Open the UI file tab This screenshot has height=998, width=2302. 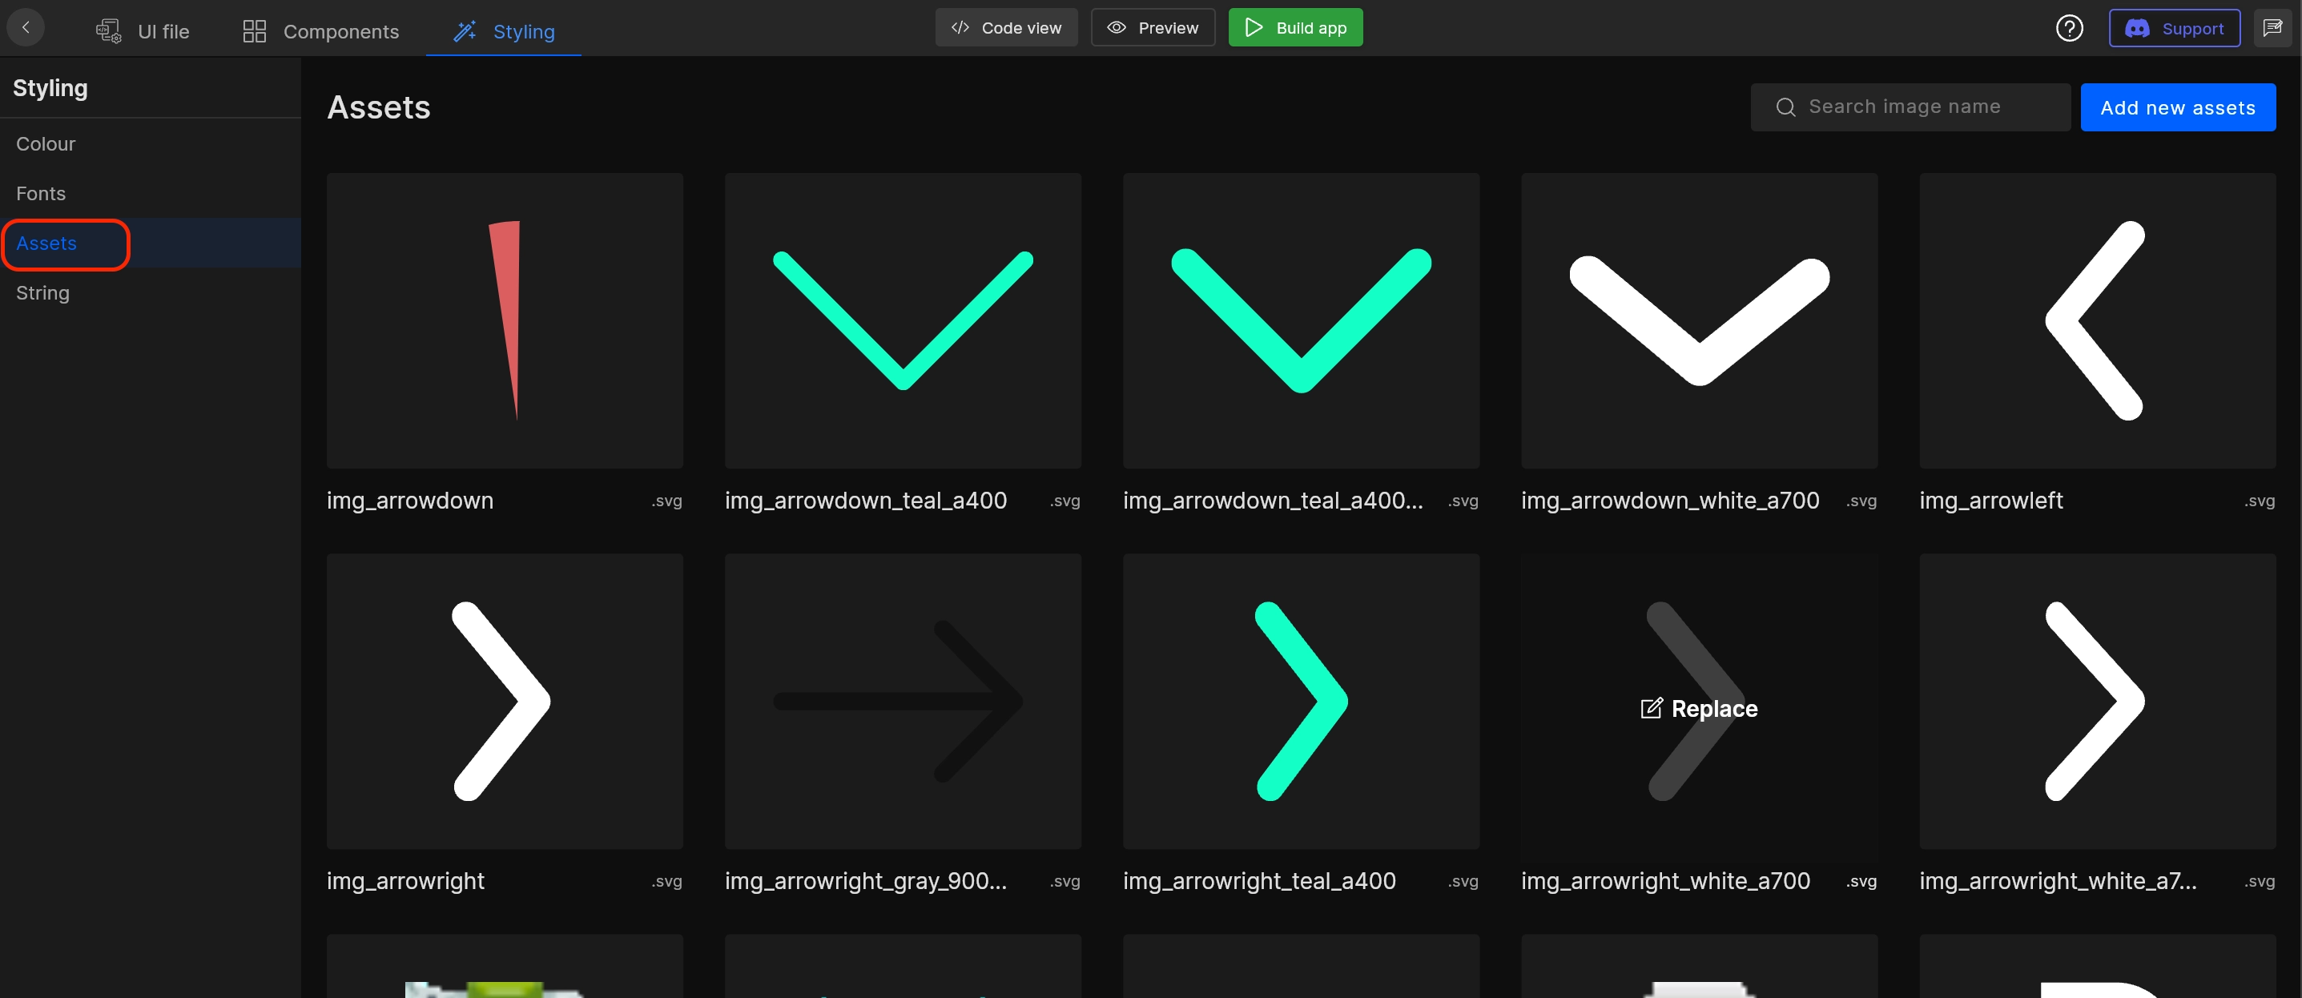click(143, 31)
